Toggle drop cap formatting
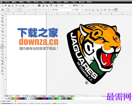Image resolution: width=136 pixels, height=105 pixels. [105, 10]
